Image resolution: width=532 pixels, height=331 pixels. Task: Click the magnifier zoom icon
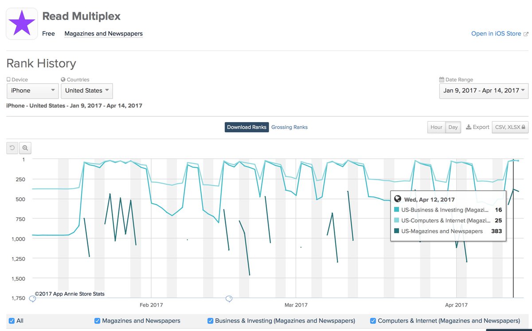(25, 148)
